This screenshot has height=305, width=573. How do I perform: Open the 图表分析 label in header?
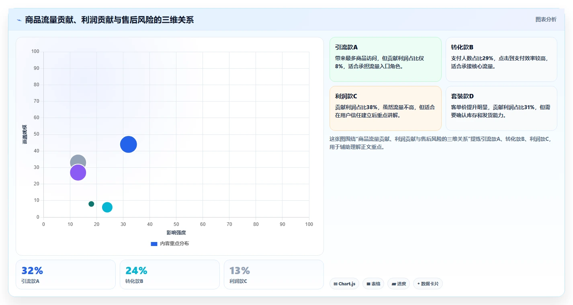546,19
